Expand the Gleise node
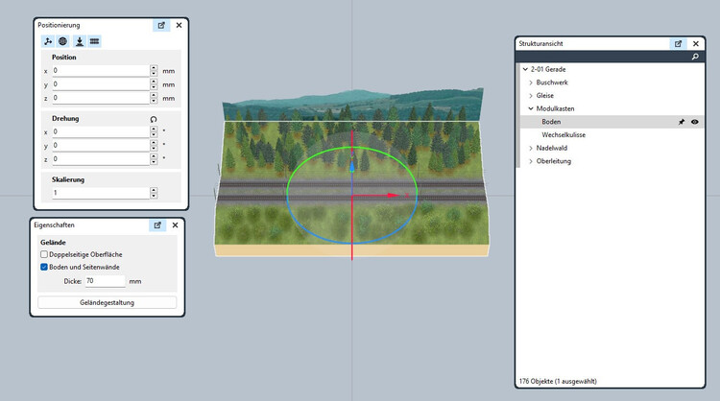This screenshot has height=401, width=720. [531, 95]
